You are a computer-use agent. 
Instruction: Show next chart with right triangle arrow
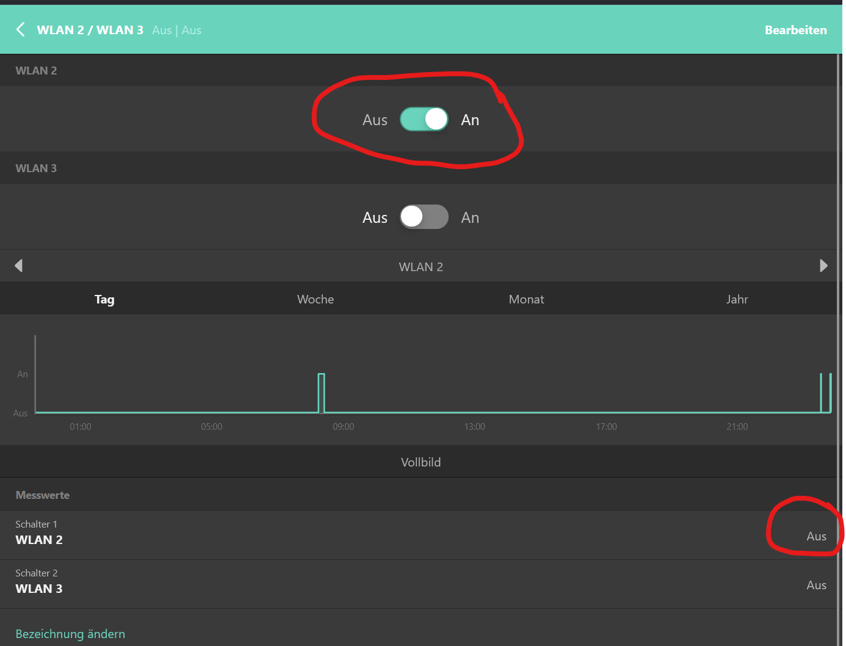click(823, 266)
